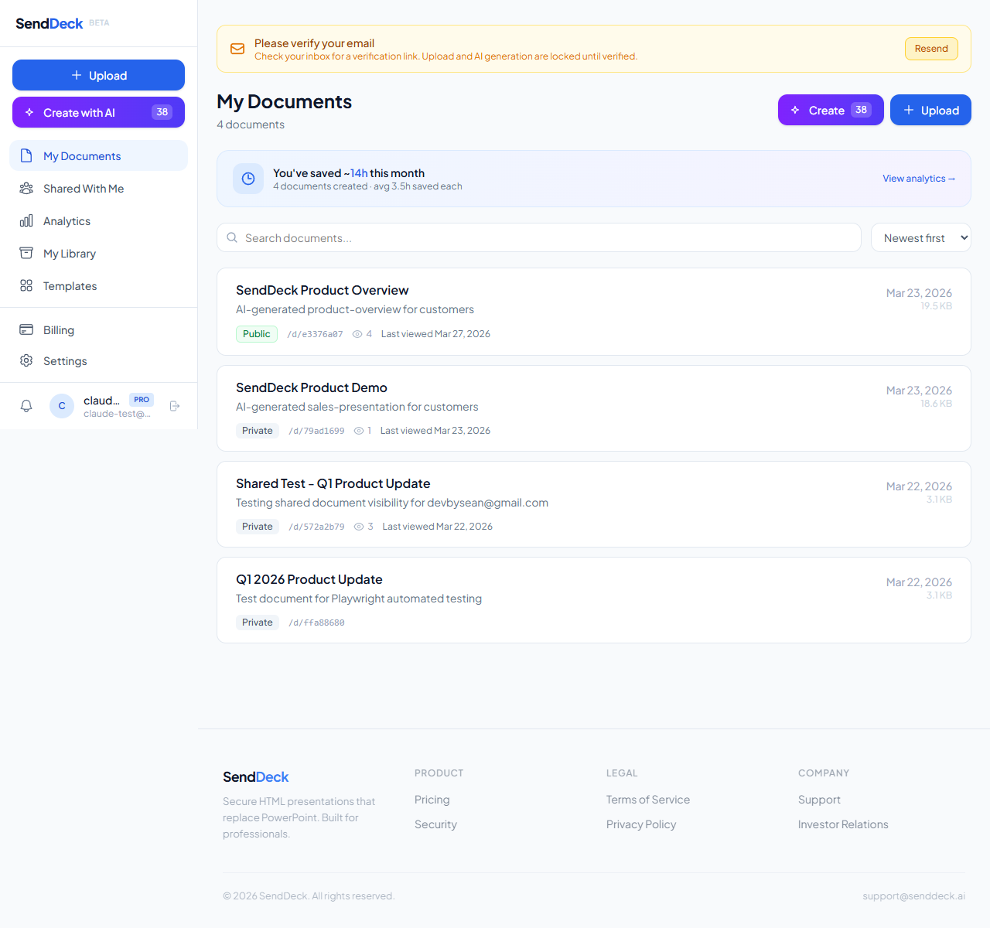The width and height of the screenshot is (990, 928).
Task: Open the Analytics bar chart icon
Action: point(26,220)
